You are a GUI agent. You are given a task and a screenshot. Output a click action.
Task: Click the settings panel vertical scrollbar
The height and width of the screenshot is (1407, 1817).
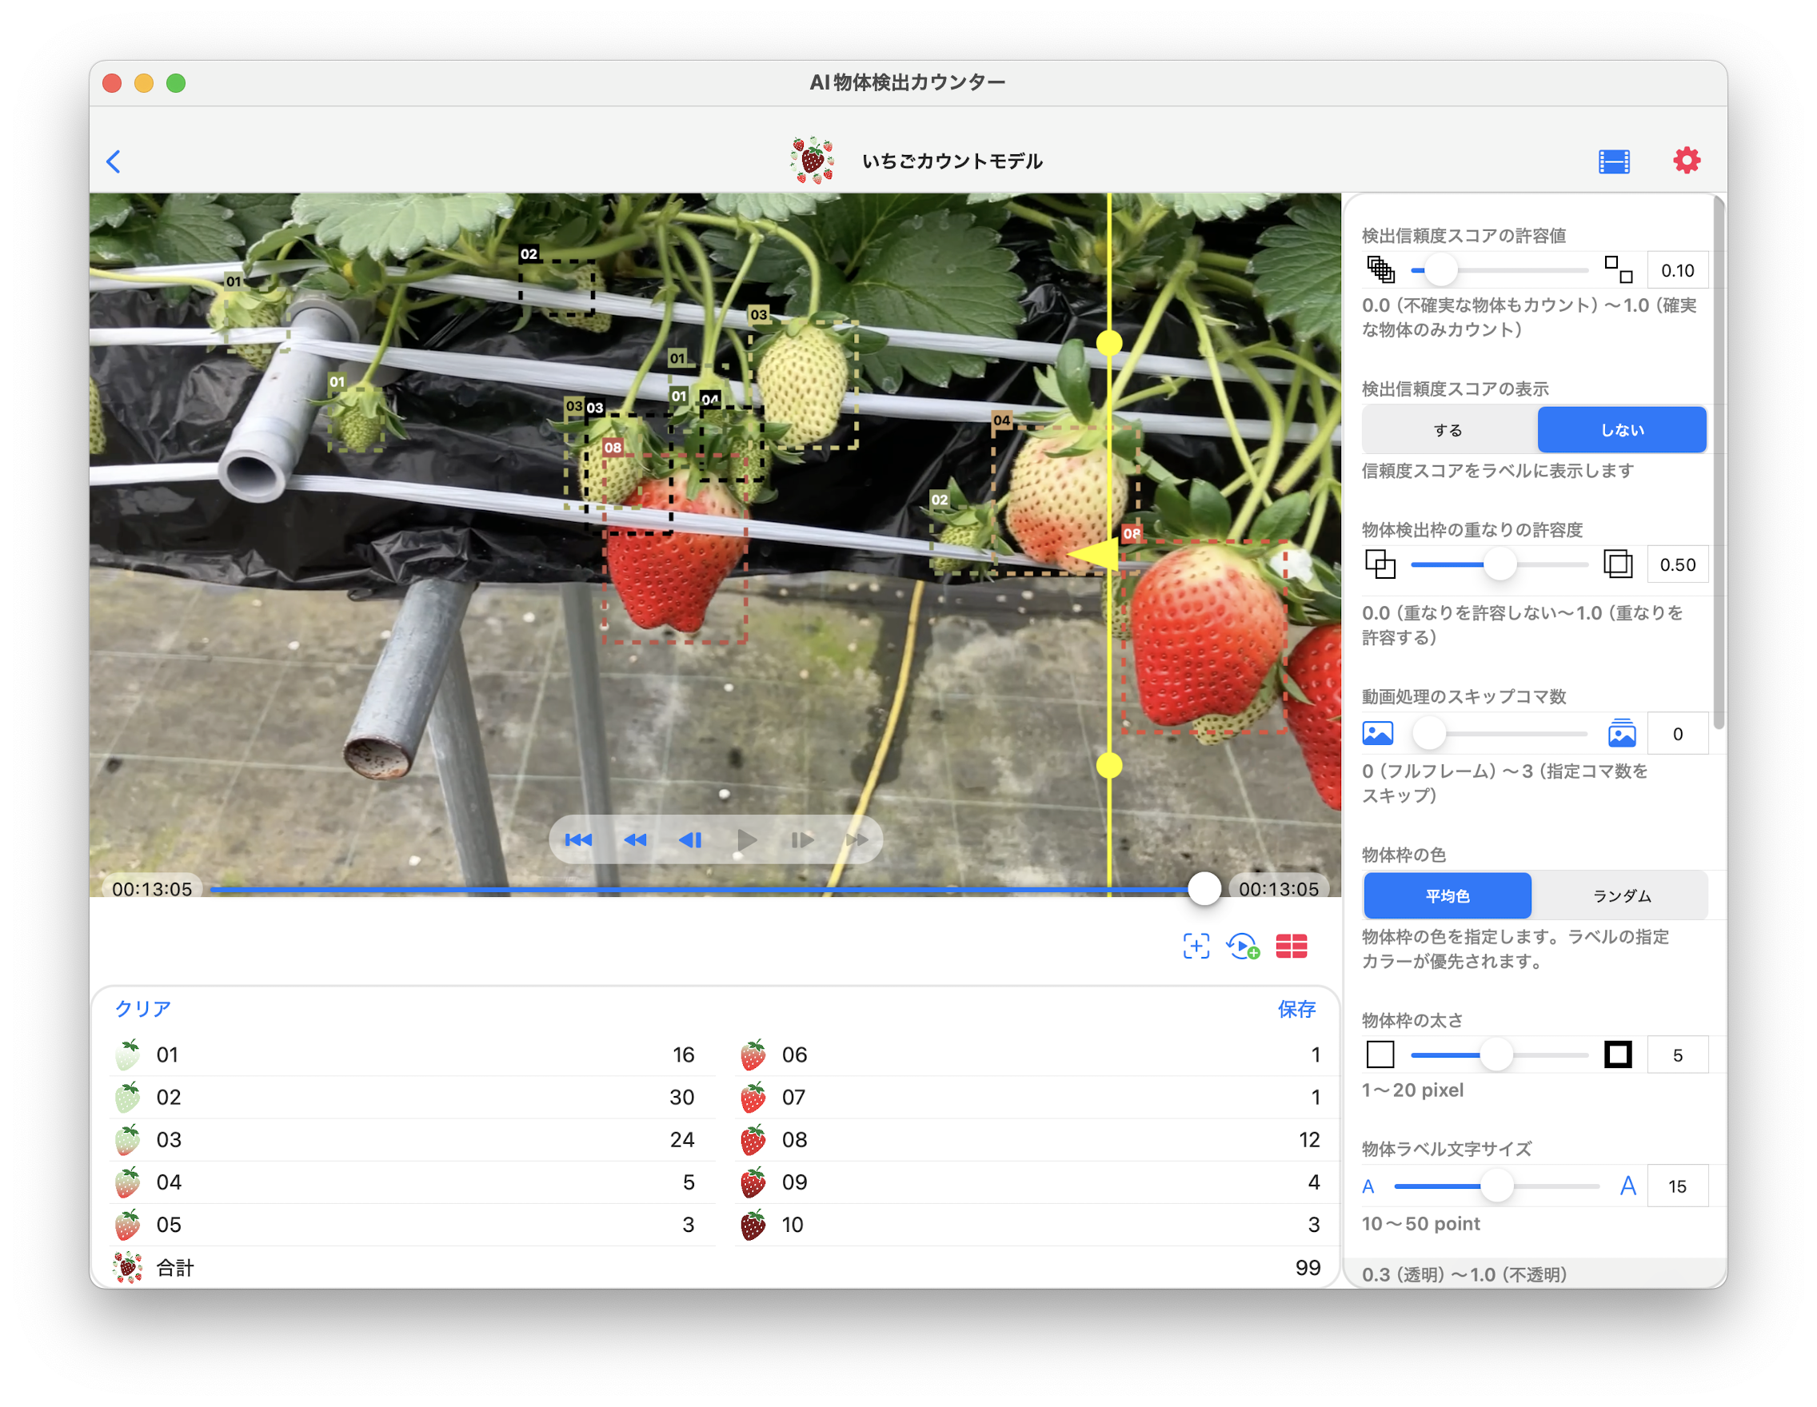click(1719, 462)
